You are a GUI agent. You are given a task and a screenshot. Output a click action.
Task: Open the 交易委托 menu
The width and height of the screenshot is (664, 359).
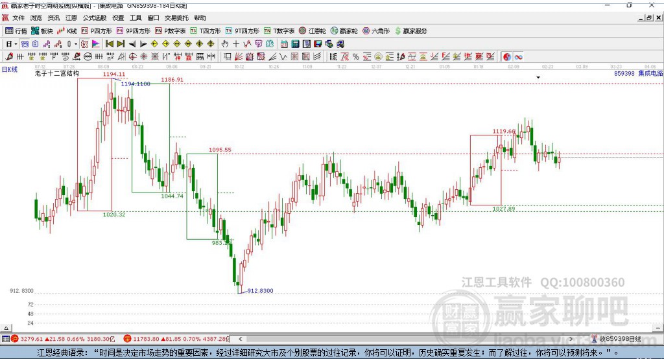pos(176,17)
